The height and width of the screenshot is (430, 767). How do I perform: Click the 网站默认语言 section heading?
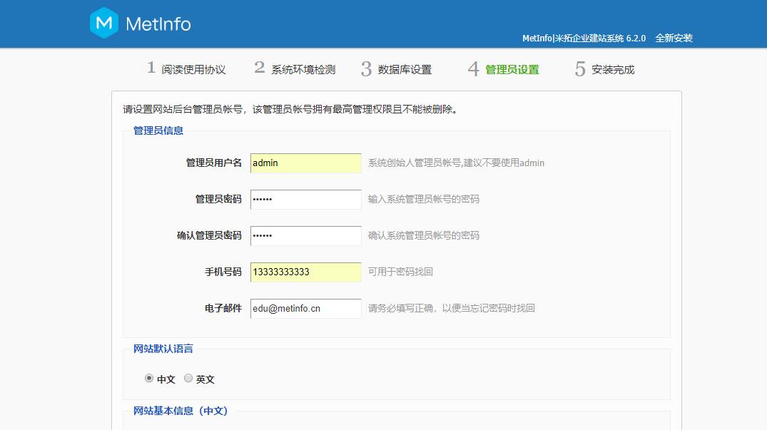tap(163, 349)
